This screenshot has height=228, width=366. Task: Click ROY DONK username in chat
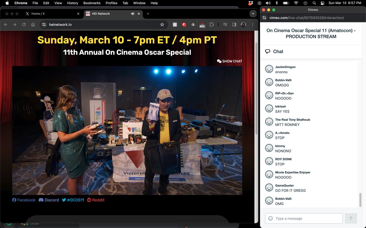click(x=283, y=159)
